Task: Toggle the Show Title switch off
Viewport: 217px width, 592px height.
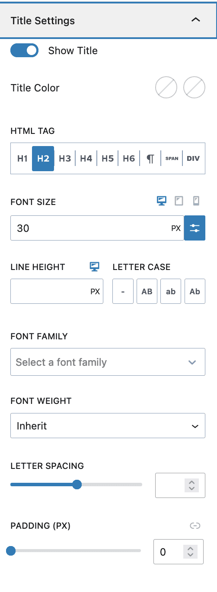Action: pyautogui.click(x=25, y=51)
